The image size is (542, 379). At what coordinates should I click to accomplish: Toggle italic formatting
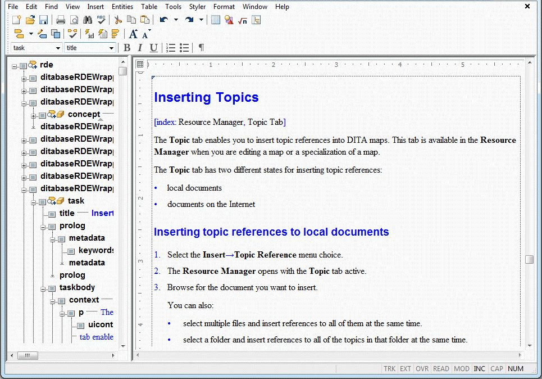[140, 48]
